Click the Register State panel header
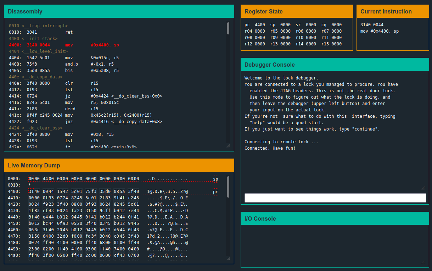 pos(297,11)
